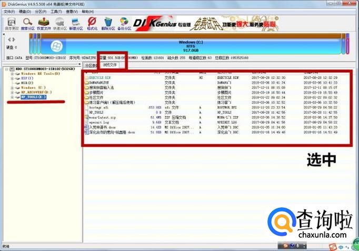The image size is (359, 251).
Task: Expand the Windows RE Tools partition node
Action: click(x=12, y=74)
